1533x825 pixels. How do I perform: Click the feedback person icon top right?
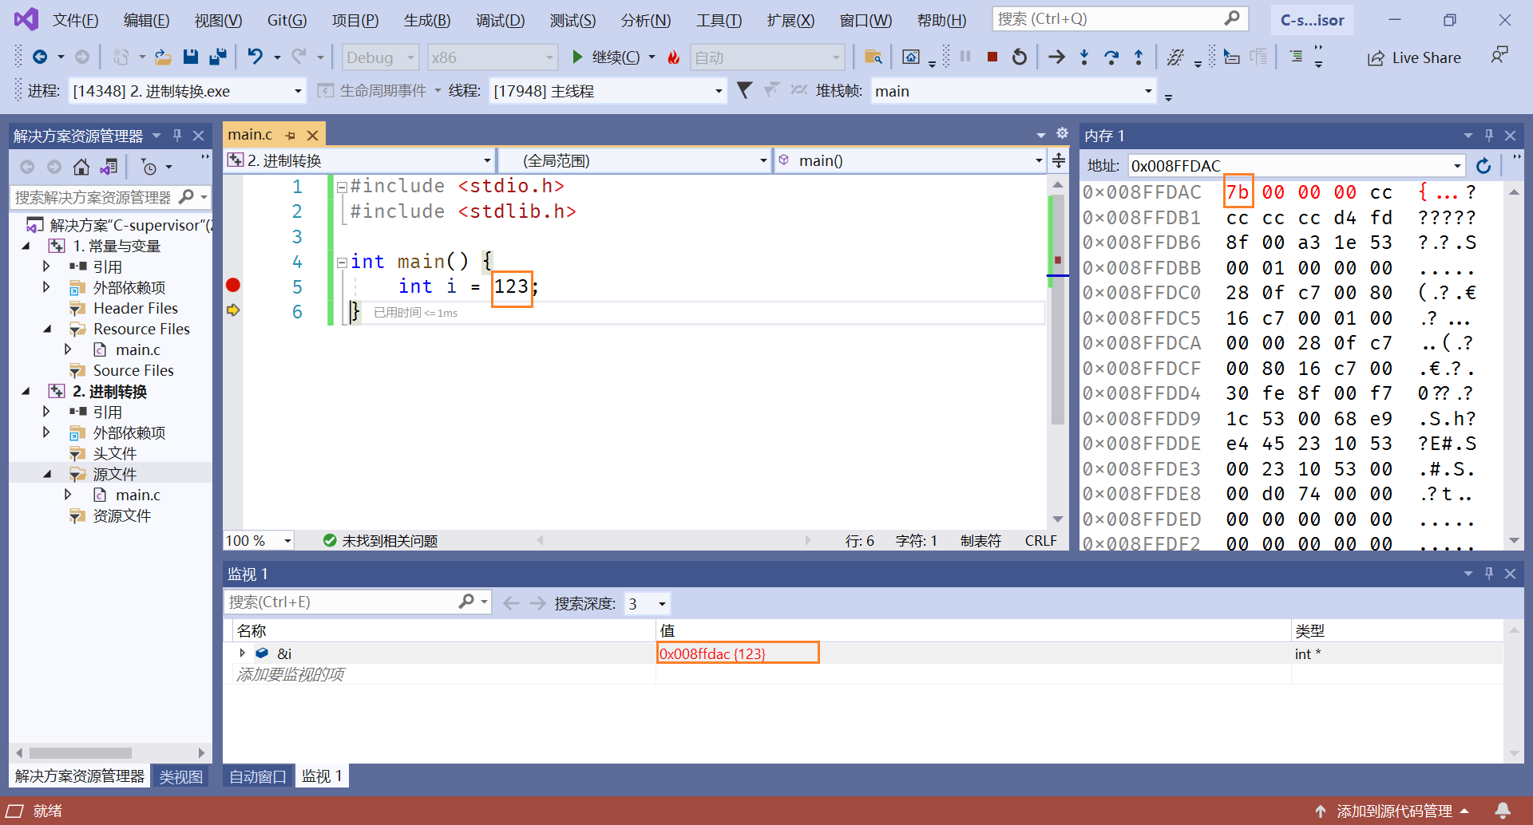pos(1499,55)
